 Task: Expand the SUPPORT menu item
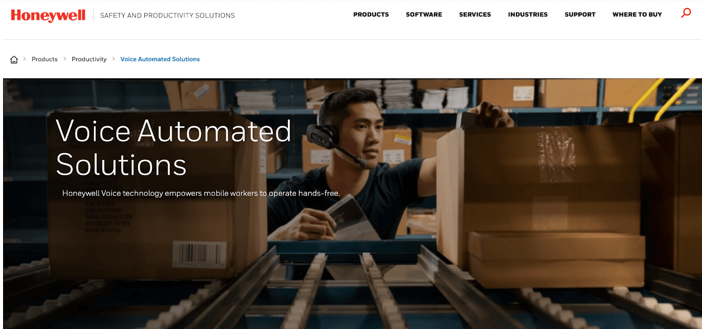pos(580,14)
